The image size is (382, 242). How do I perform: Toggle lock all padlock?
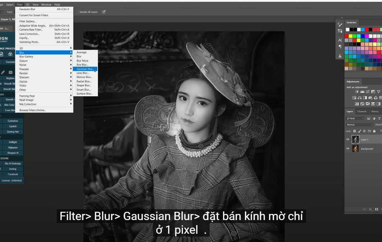[x=374, y=131]
